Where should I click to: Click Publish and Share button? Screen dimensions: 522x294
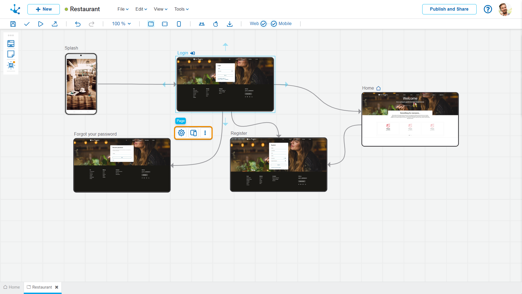pos(449,9)
